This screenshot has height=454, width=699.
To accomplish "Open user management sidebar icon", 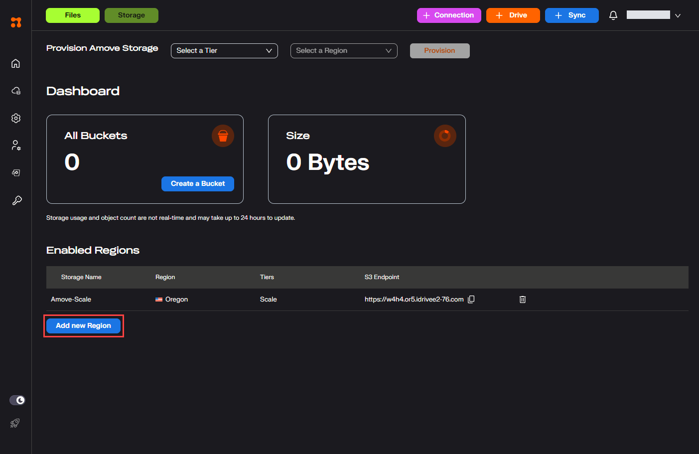I will 16,146.
